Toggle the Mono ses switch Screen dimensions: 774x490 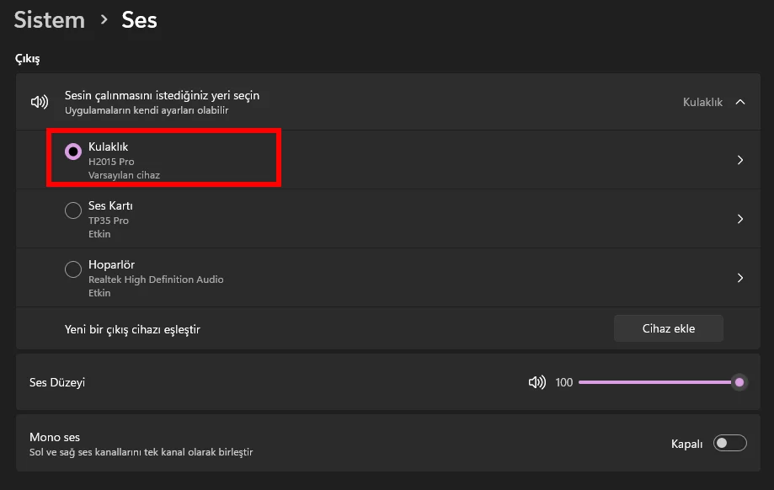tap(729, 443)
